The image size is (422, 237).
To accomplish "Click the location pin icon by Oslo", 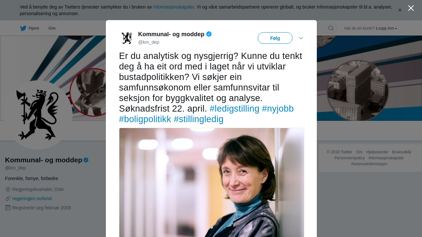I will pyautogui.click(x=8, y=189).
